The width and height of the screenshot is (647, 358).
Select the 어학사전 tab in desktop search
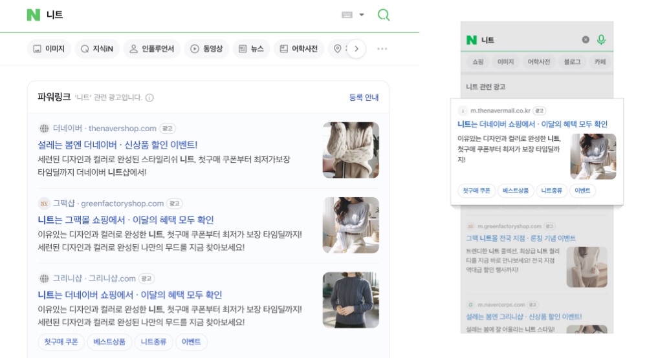[x=299, y=48]
